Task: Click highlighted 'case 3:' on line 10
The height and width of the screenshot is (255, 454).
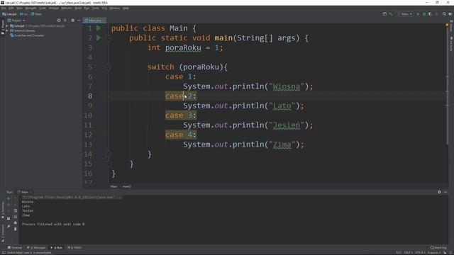Action: tap(181, 115)
